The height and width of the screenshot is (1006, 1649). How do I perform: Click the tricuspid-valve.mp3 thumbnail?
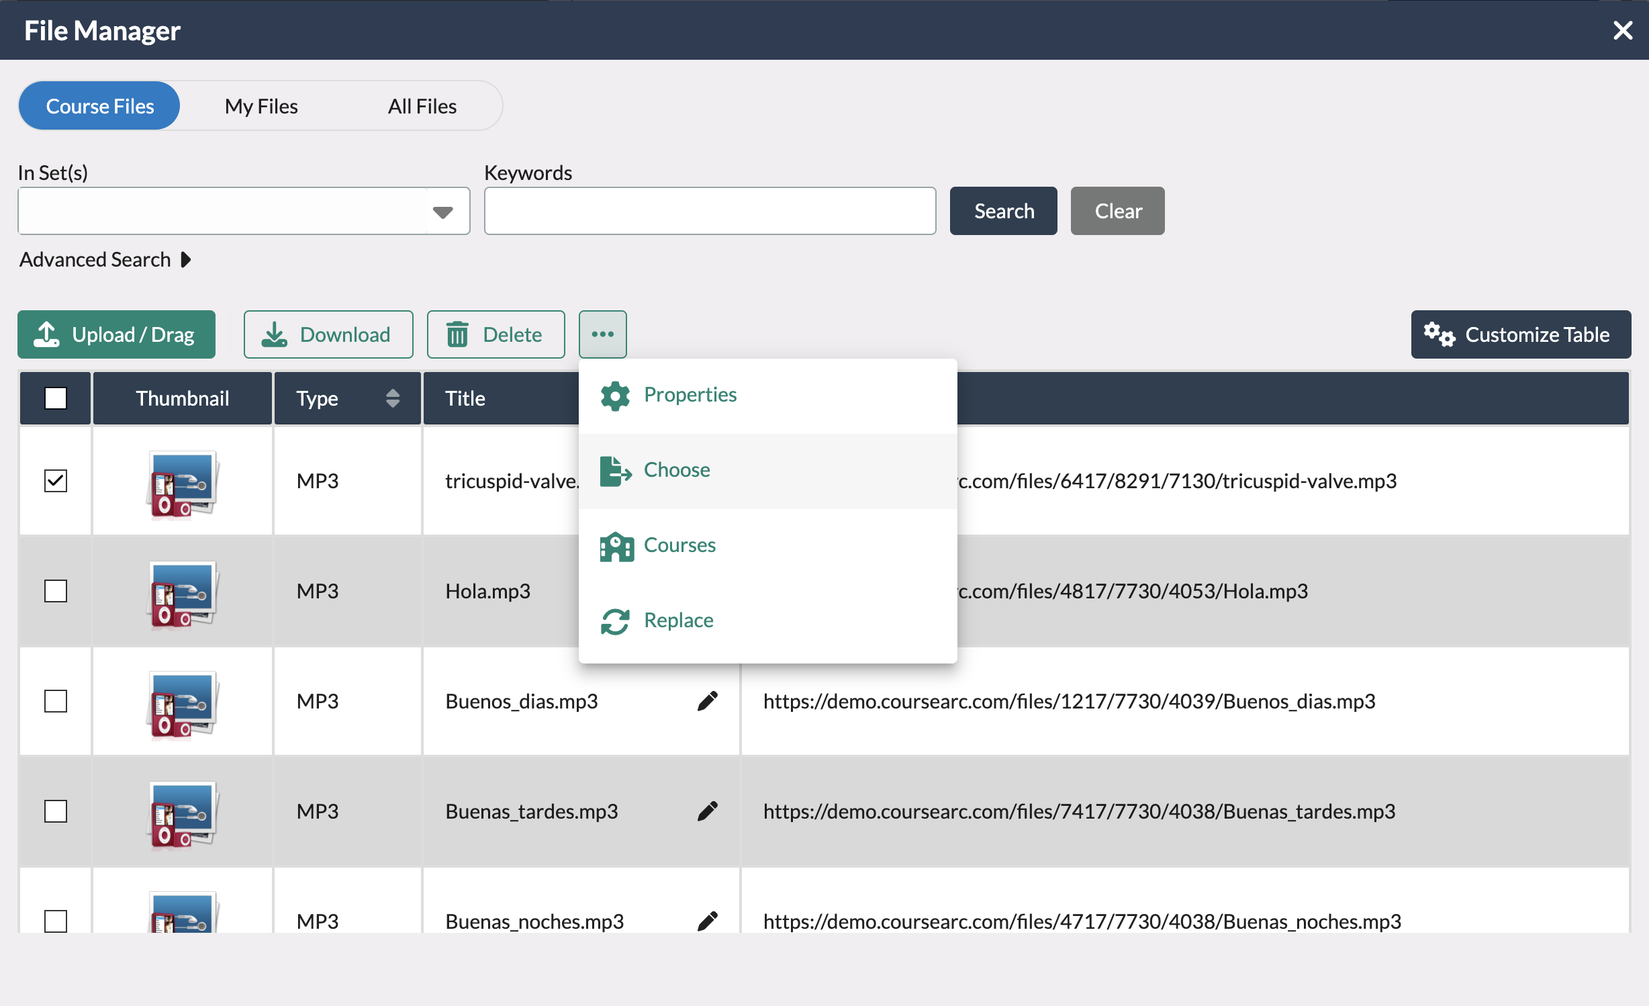tap(182, 485)
